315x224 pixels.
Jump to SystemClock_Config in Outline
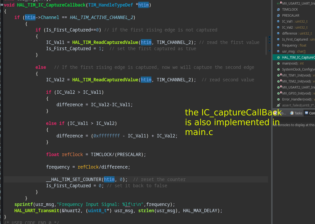coord(298,69)
